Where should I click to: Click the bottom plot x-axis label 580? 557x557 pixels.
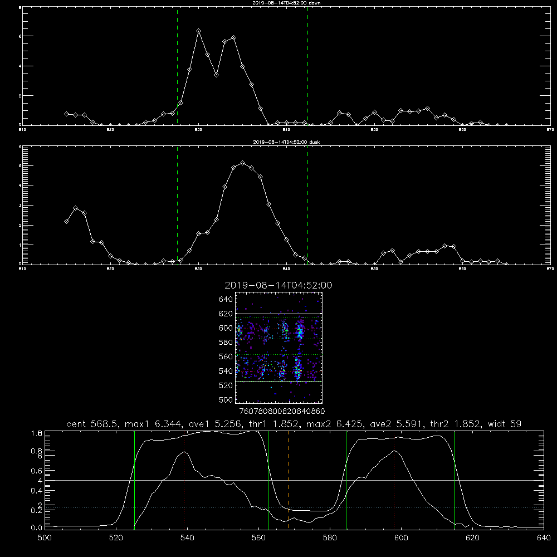[x=330, y=538]
